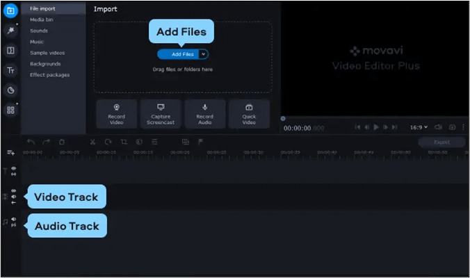Click the Crop tool in timeline toolbar
Viewport: 470px width, 278px height.
(x=124, y=142)
